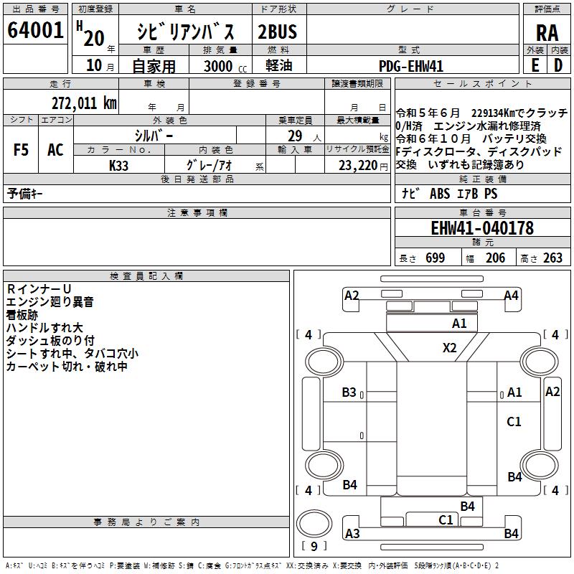574x574 pixels.
Task: Click the エンジン廻り異音 inspector note
Action: coord(50,302)
